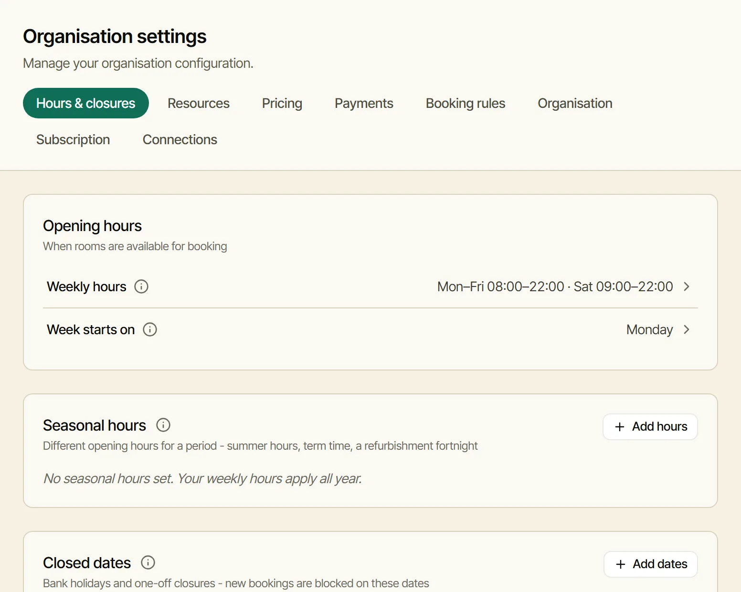Open the Pricing tab

click(282, 103)
